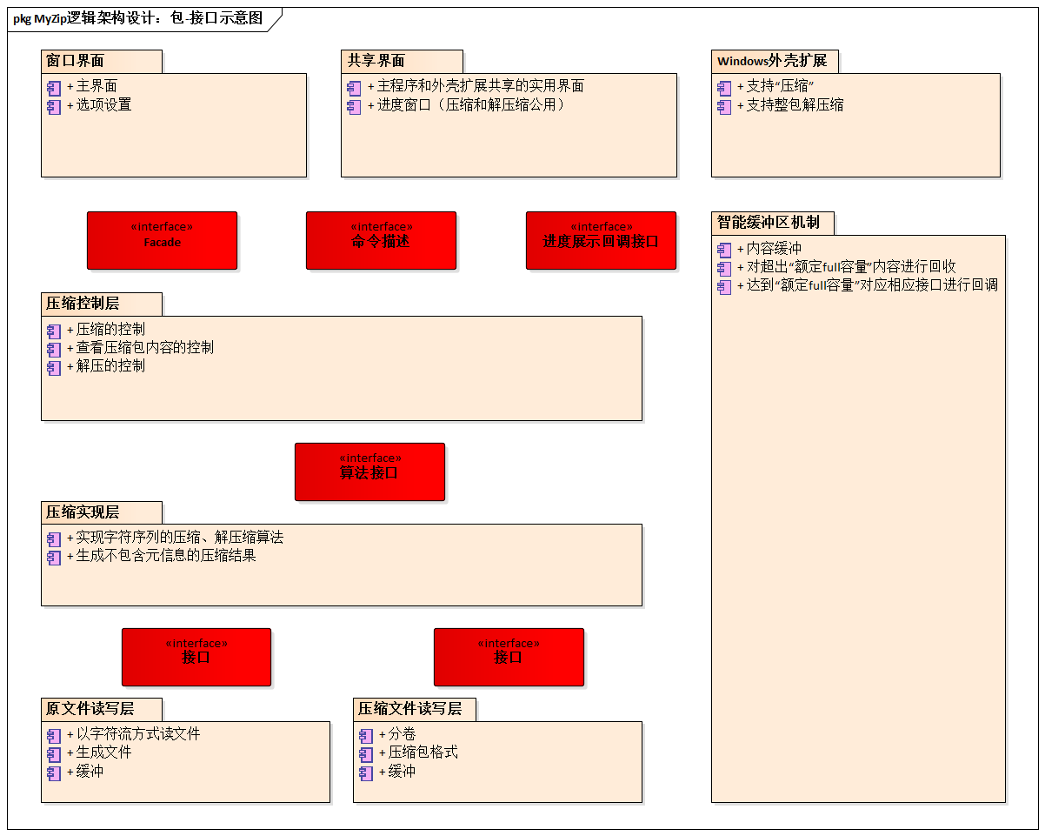Select the 接口 box above 原文件读写层
Viewport: 1045px width, 836px height.
196,657
